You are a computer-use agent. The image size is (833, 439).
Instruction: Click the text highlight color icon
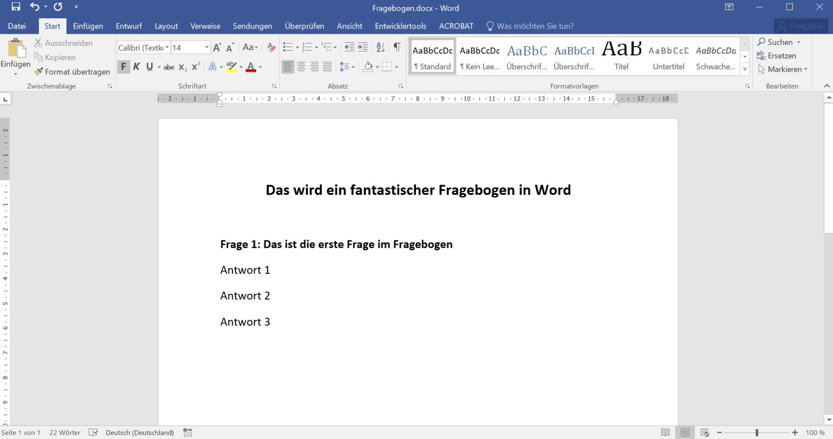(232, 67)
